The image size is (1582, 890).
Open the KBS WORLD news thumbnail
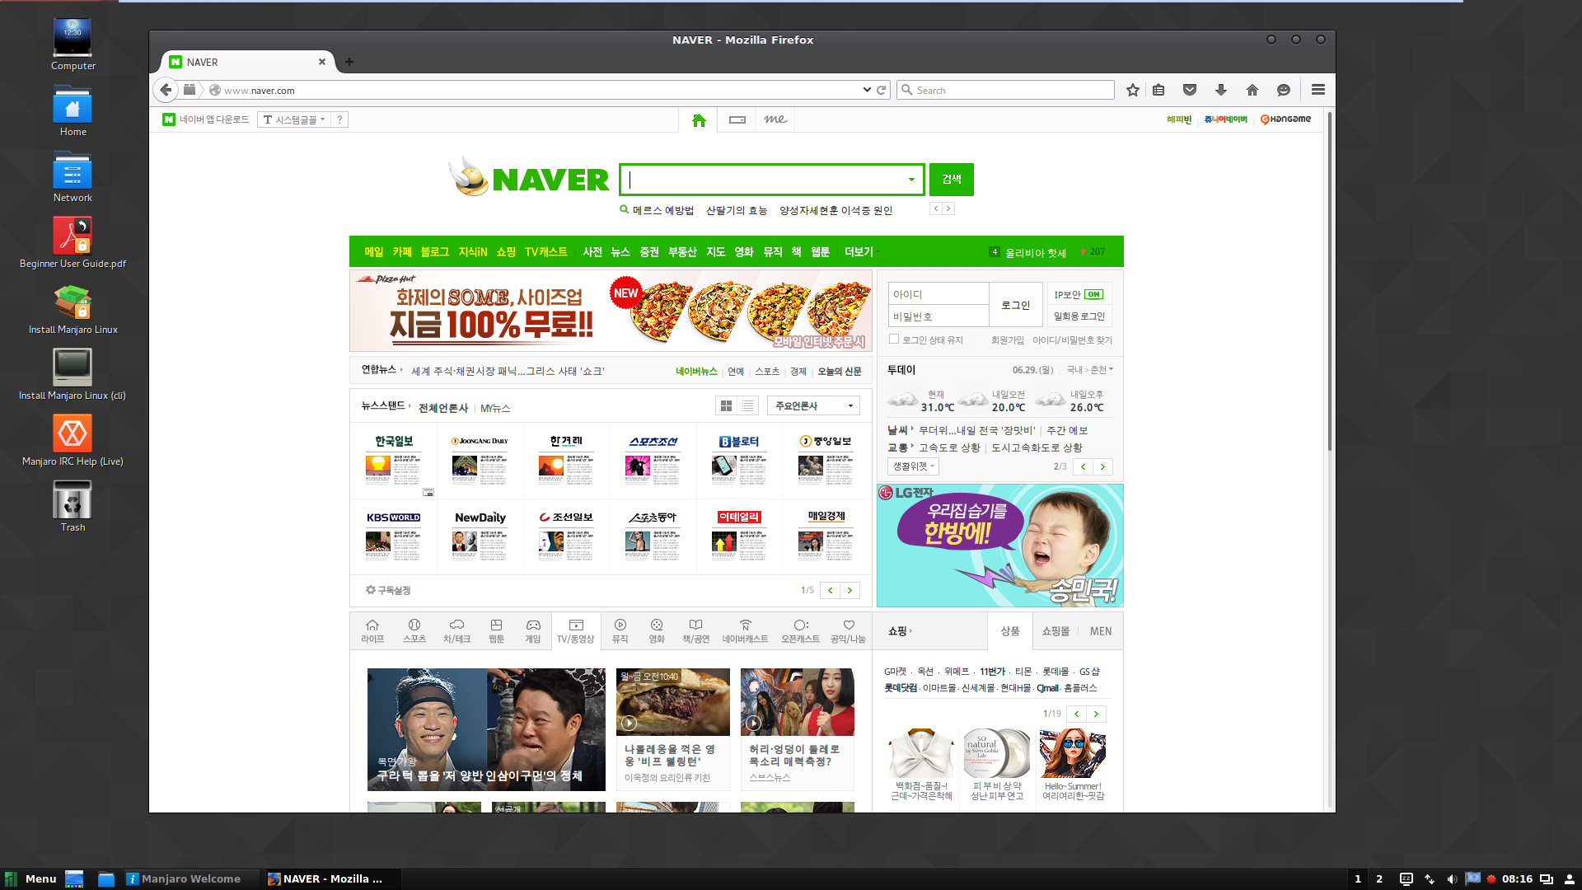[394, 536]
